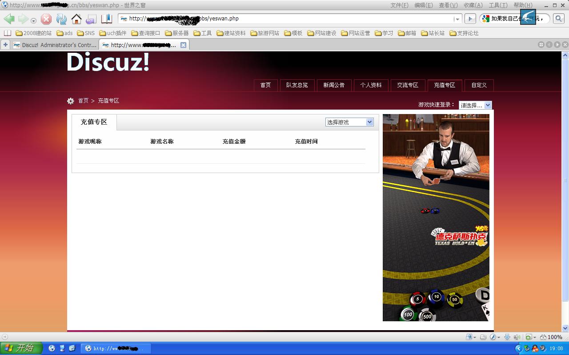The width and height of the screenshot is (569, 355).
Task: Click the 开始 Start button
Action: 21,348
